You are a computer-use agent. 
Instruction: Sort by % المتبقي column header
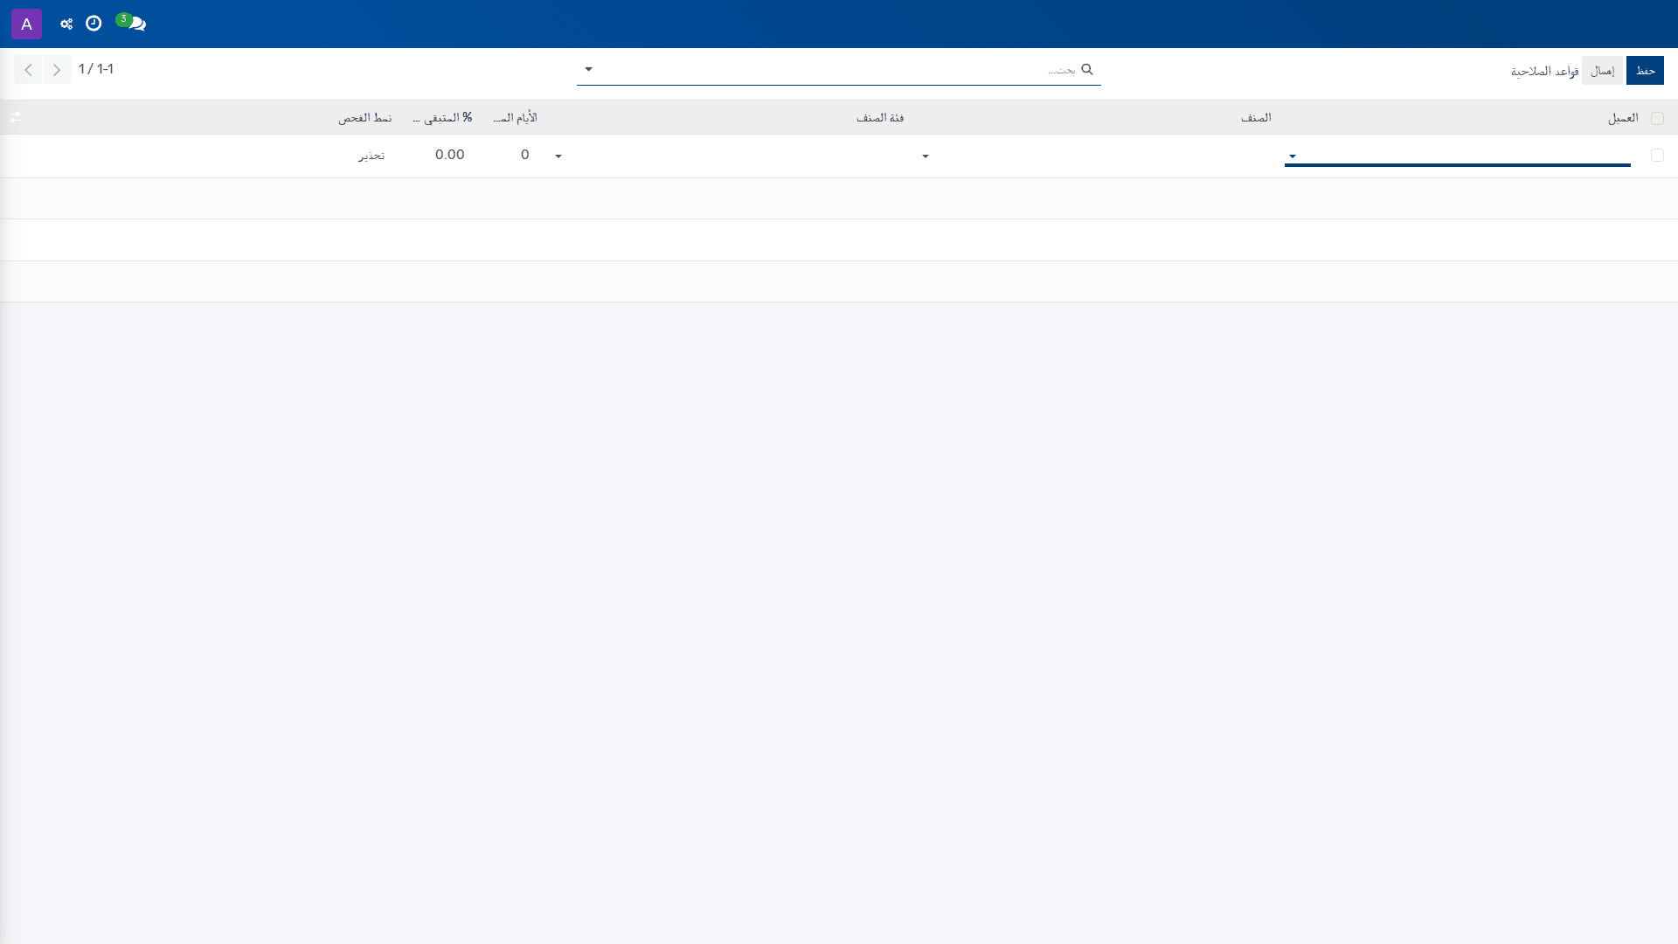point(442,118)
